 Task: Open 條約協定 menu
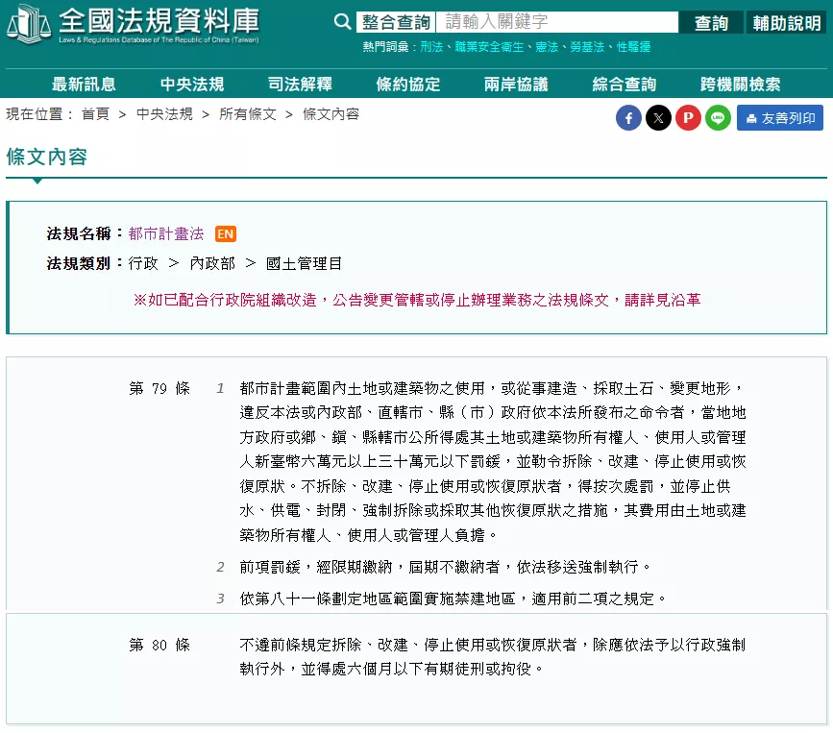(x=408, y=84)
